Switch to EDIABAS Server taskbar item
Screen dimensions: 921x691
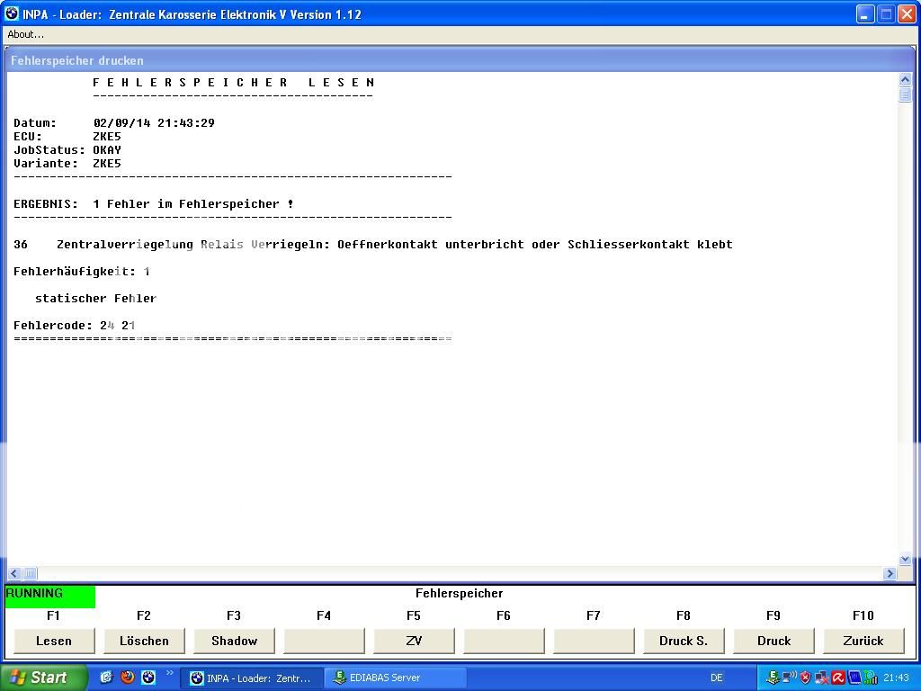tap(395, 678)
